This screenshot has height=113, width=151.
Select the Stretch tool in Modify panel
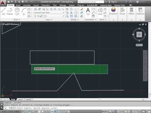coord(67,16)
